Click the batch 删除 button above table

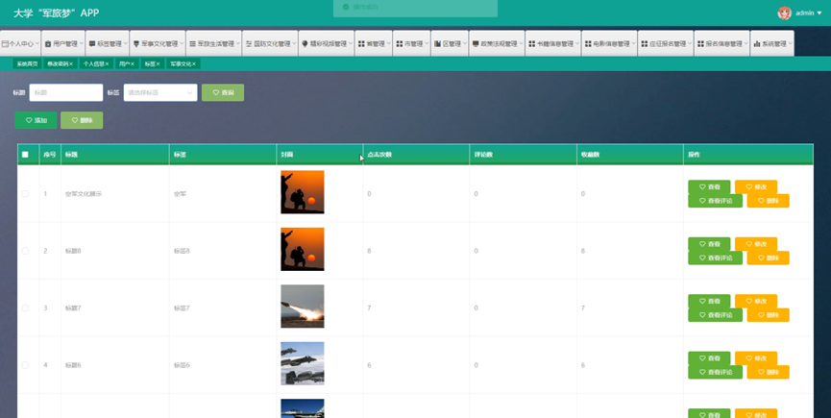[x=82, y=120]
